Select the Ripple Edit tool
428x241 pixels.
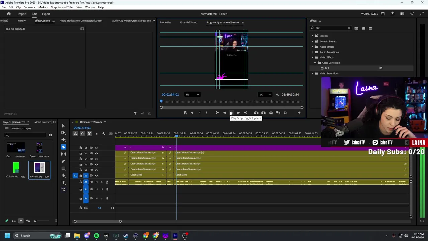(63, 140)
